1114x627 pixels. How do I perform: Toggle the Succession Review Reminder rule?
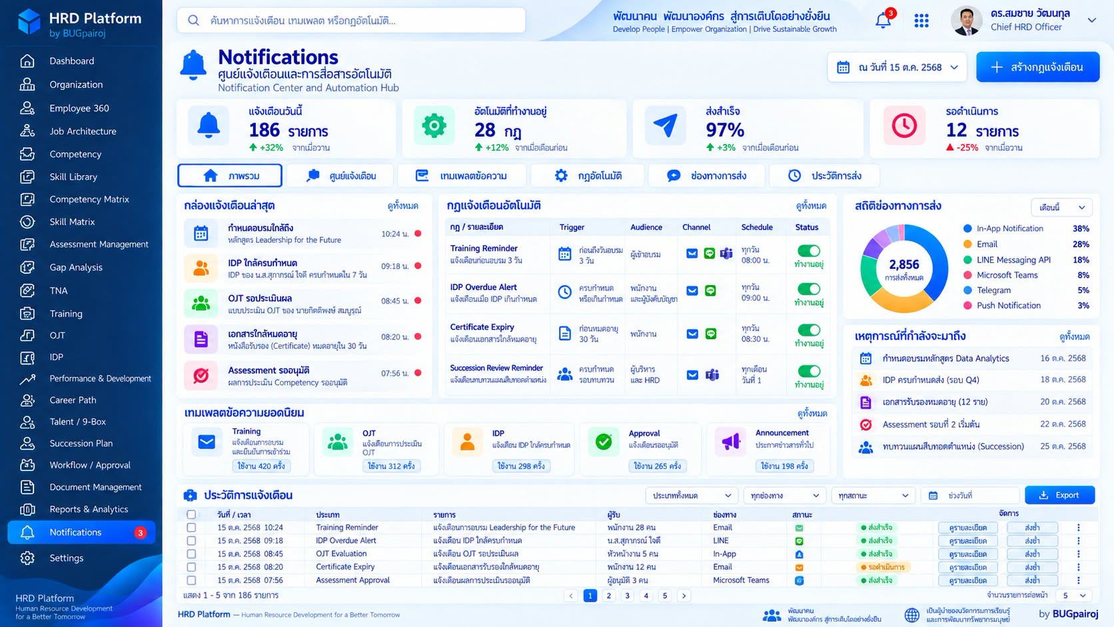(809, 371)
